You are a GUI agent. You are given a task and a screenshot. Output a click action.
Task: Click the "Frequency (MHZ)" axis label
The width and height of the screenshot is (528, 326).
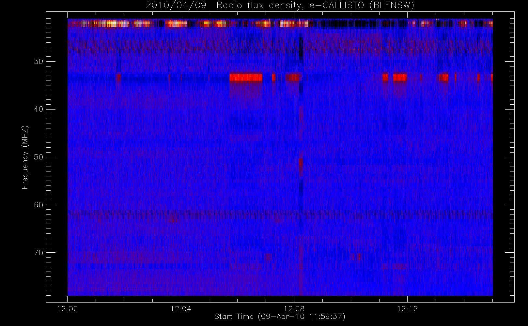point(25,157)
